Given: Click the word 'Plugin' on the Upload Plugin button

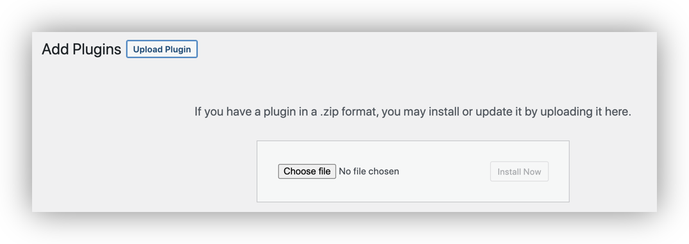Looking at the screenshot, I should [x=178, y=49].
